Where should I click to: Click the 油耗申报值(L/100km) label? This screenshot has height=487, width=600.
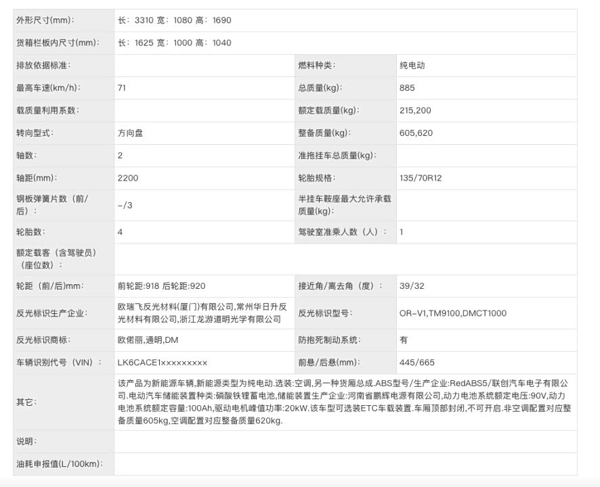[x=58, y=464]
